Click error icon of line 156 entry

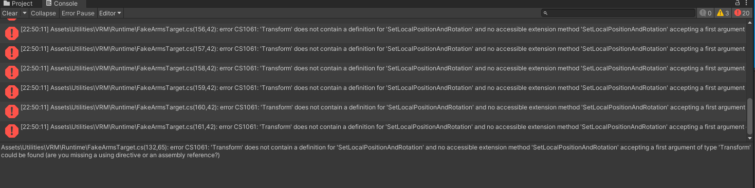tap(11, 33)
